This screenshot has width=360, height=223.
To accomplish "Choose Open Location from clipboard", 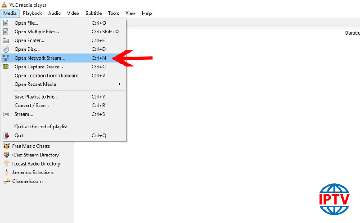I will [46, 76].
